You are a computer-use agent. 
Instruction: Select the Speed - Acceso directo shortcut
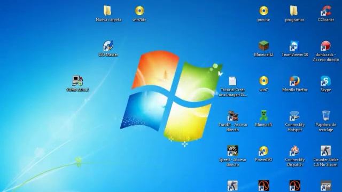(x=233, y=150)
